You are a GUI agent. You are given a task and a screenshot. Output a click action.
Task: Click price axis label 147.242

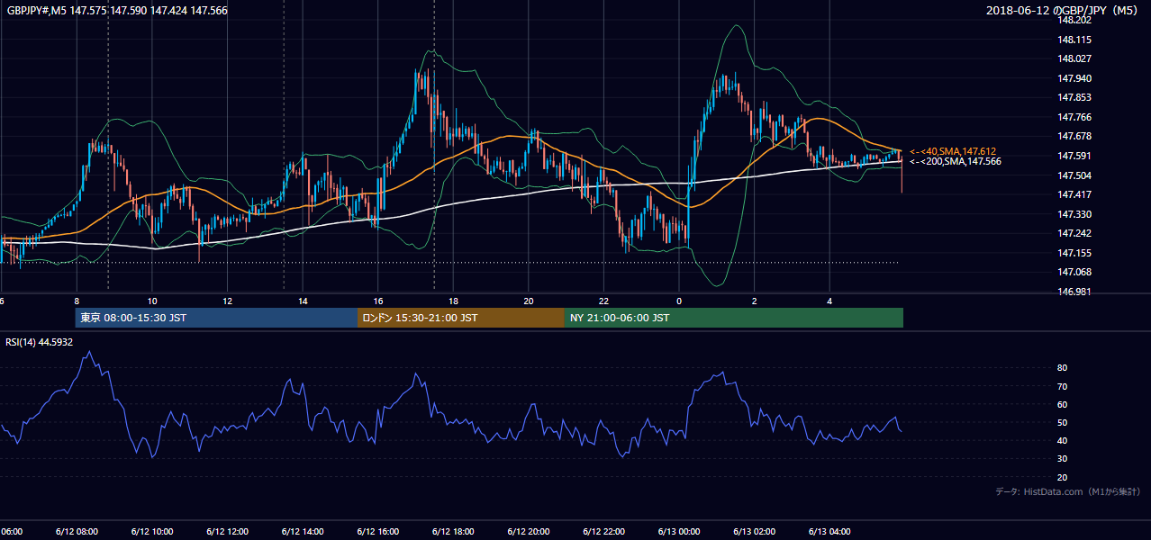point(1075,233)
